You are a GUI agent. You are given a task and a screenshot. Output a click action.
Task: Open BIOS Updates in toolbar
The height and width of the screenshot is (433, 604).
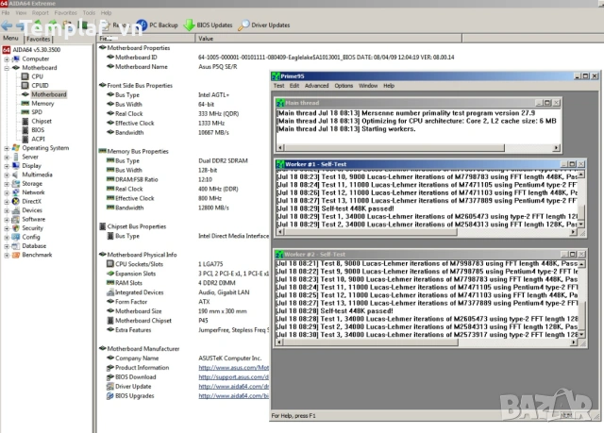click(x=209, y=25)
